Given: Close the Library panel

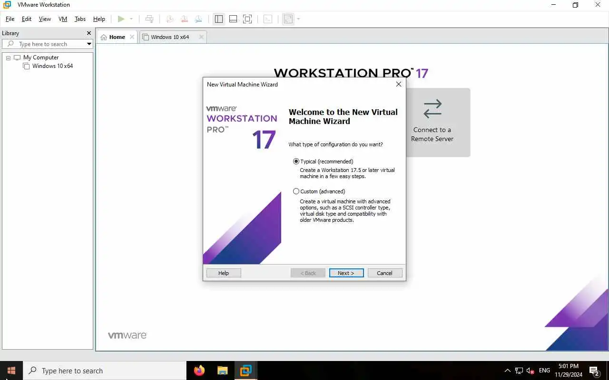Looking at the screenshot, I should click(88, 33).
